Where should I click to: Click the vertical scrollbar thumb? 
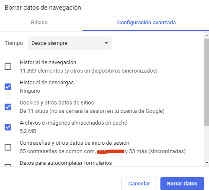click(x=207, y=83)
